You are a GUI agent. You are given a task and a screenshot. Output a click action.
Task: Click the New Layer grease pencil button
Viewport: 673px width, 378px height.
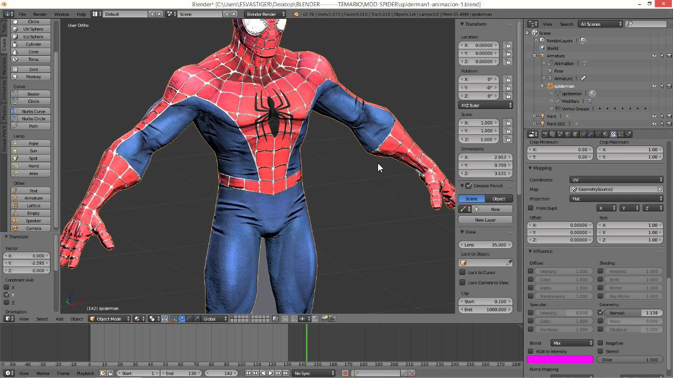point(485,220)
